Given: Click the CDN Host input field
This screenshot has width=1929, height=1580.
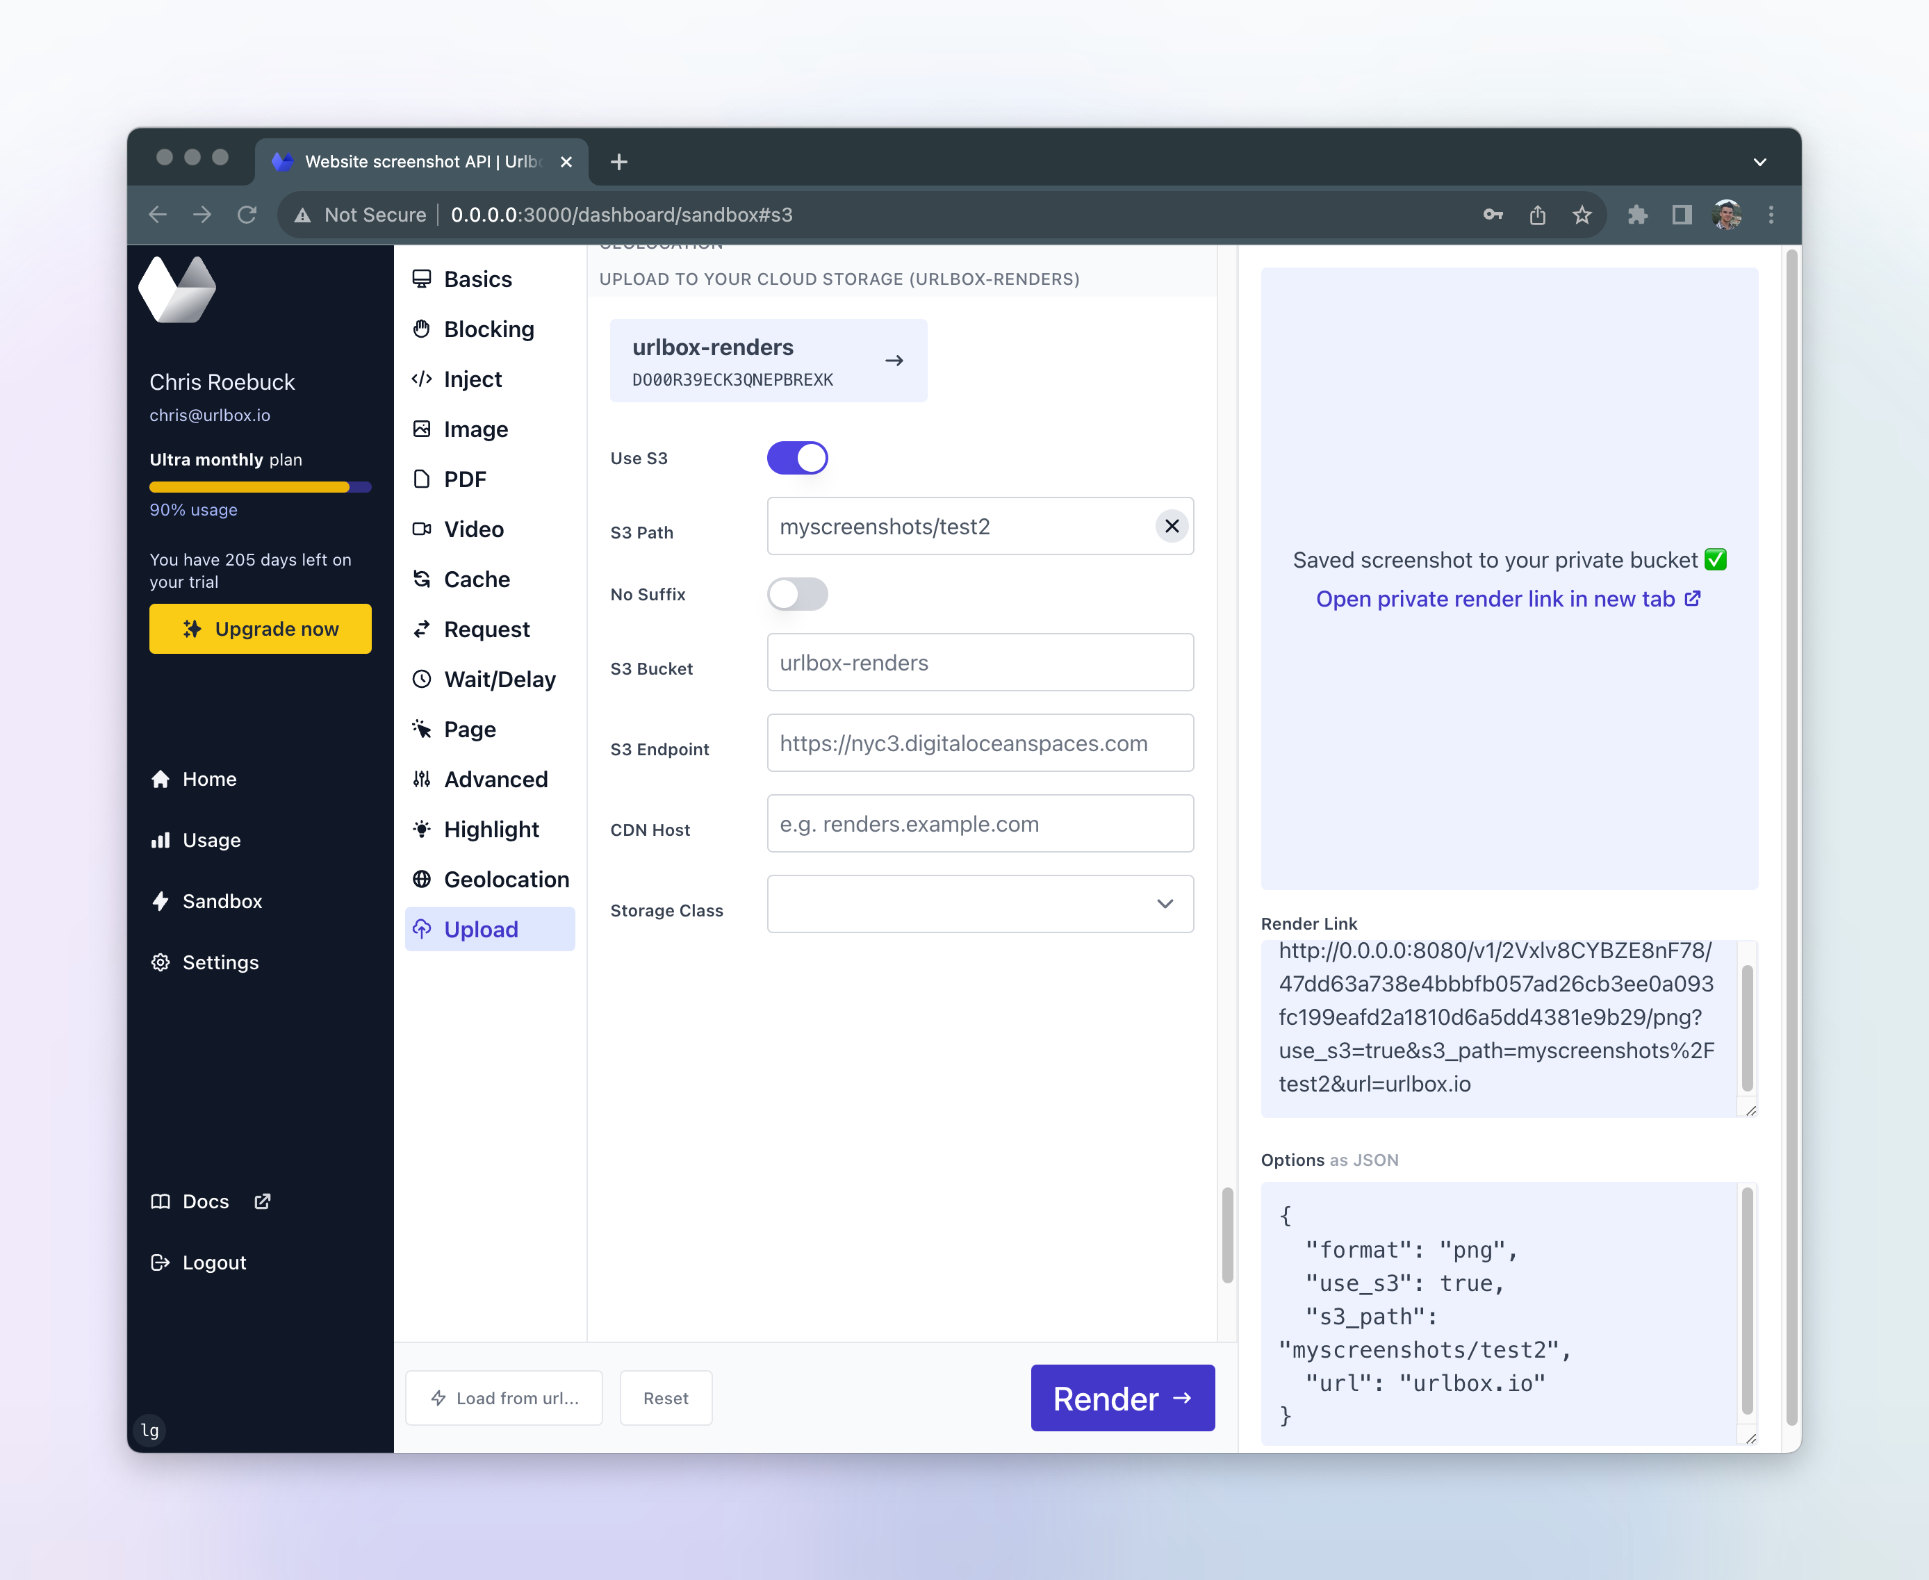Looking at the screenshot, I should coord(980,823).
